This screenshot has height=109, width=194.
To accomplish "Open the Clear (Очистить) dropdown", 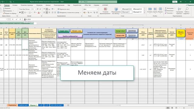I will coord(169,13).
